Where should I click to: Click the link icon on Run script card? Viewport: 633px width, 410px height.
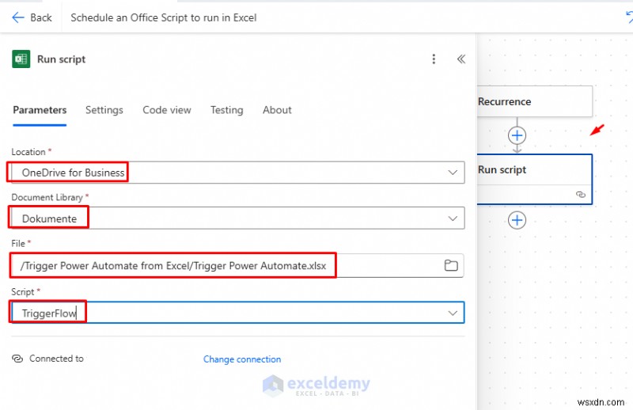pyautogui.click(x=581, y=195)
